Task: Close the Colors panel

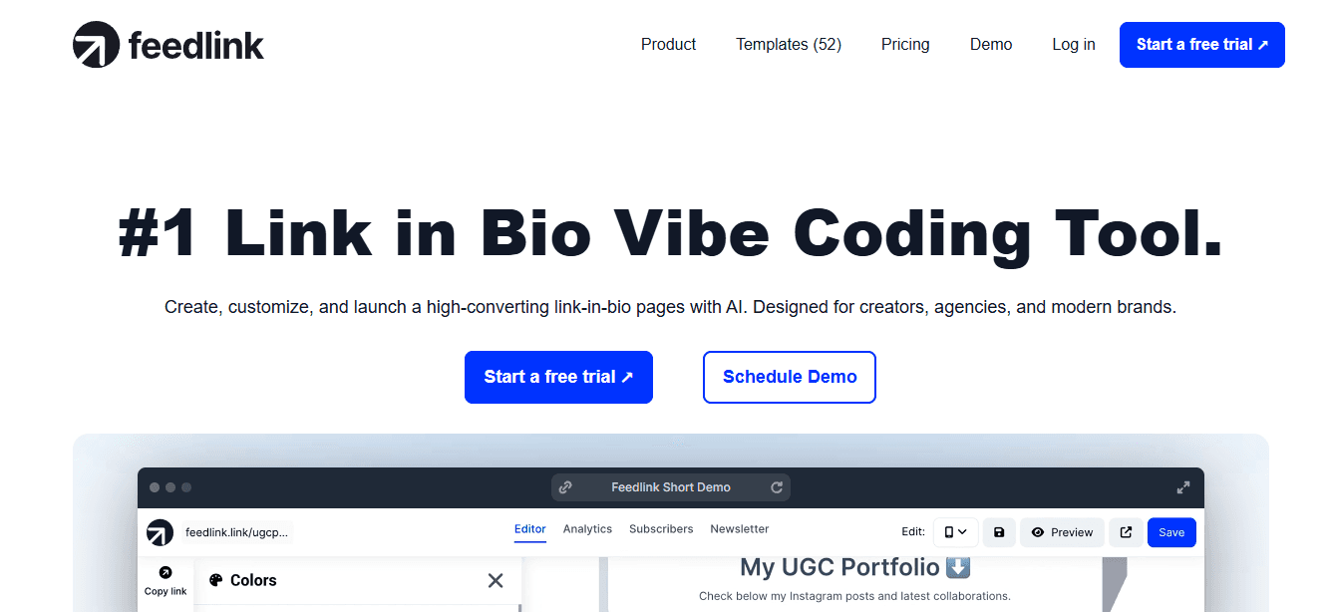Action: tap(495, 579)
